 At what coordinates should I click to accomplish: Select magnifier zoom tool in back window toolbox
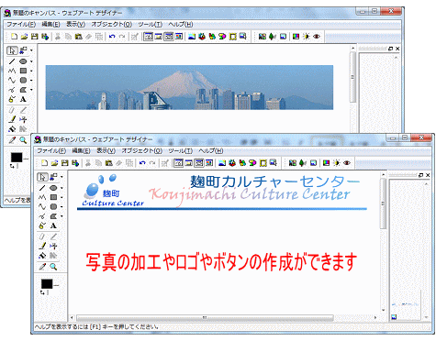(x=23, y=140)
